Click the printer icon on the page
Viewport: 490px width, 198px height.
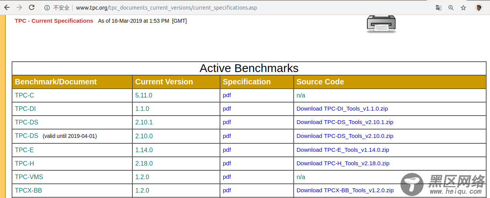coord(381,24)
